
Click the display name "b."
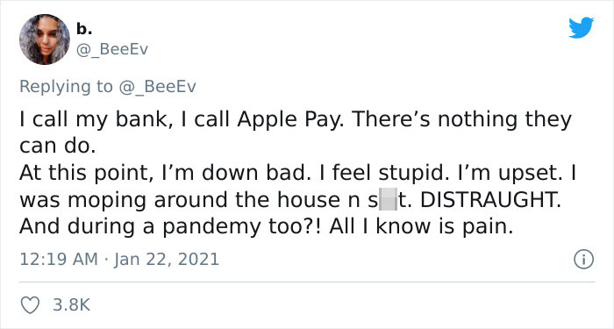pyautogui.click(x=84, y=29)
